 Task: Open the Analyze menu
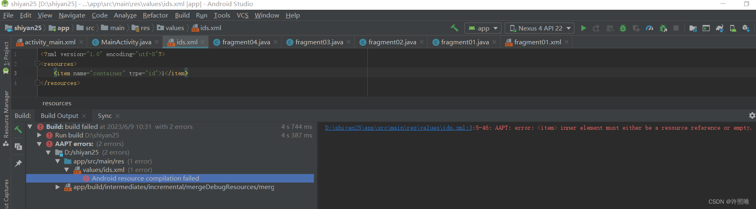tap(125, 15)
